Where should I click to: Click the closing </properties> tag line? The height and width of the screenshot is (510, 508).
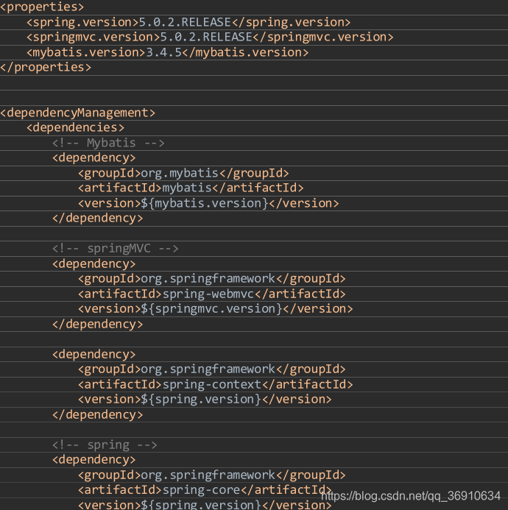pos(46,67)
